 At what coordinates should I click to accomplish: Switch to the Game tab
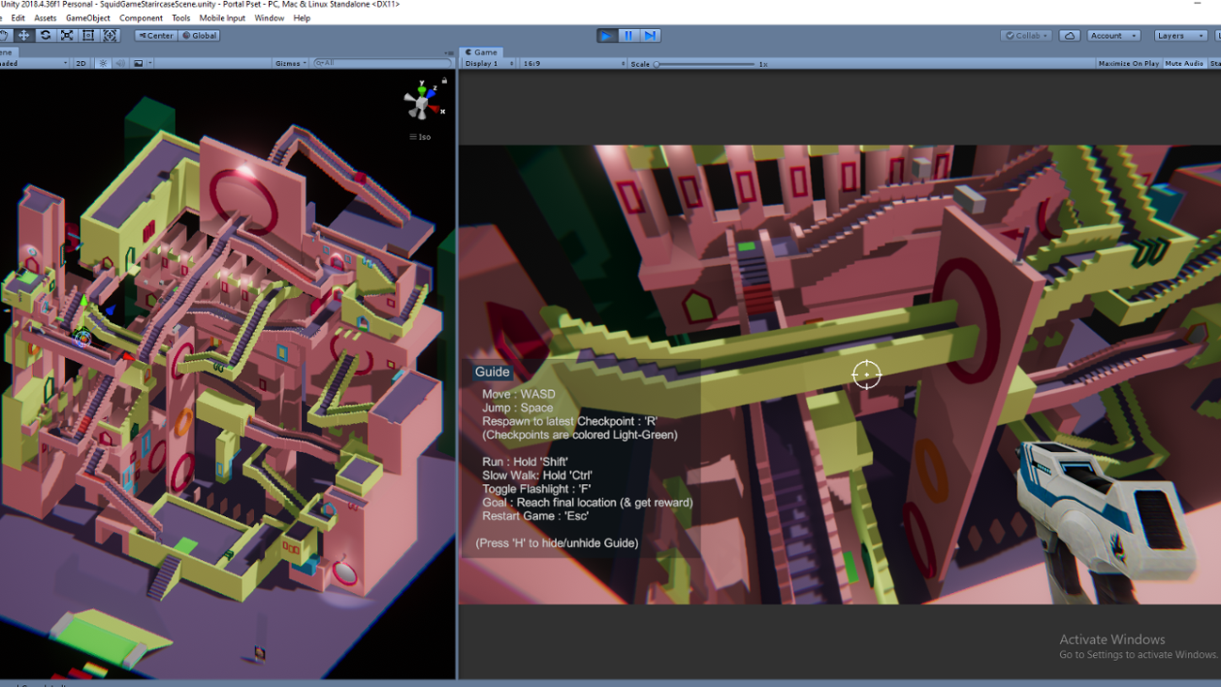point(483,52)
